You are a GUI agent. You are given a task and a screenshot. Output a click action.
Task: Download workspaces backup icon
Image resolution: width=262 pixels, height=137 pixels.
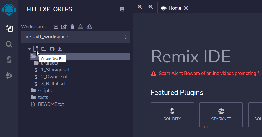pyautogui.click(x=81, y=27)
